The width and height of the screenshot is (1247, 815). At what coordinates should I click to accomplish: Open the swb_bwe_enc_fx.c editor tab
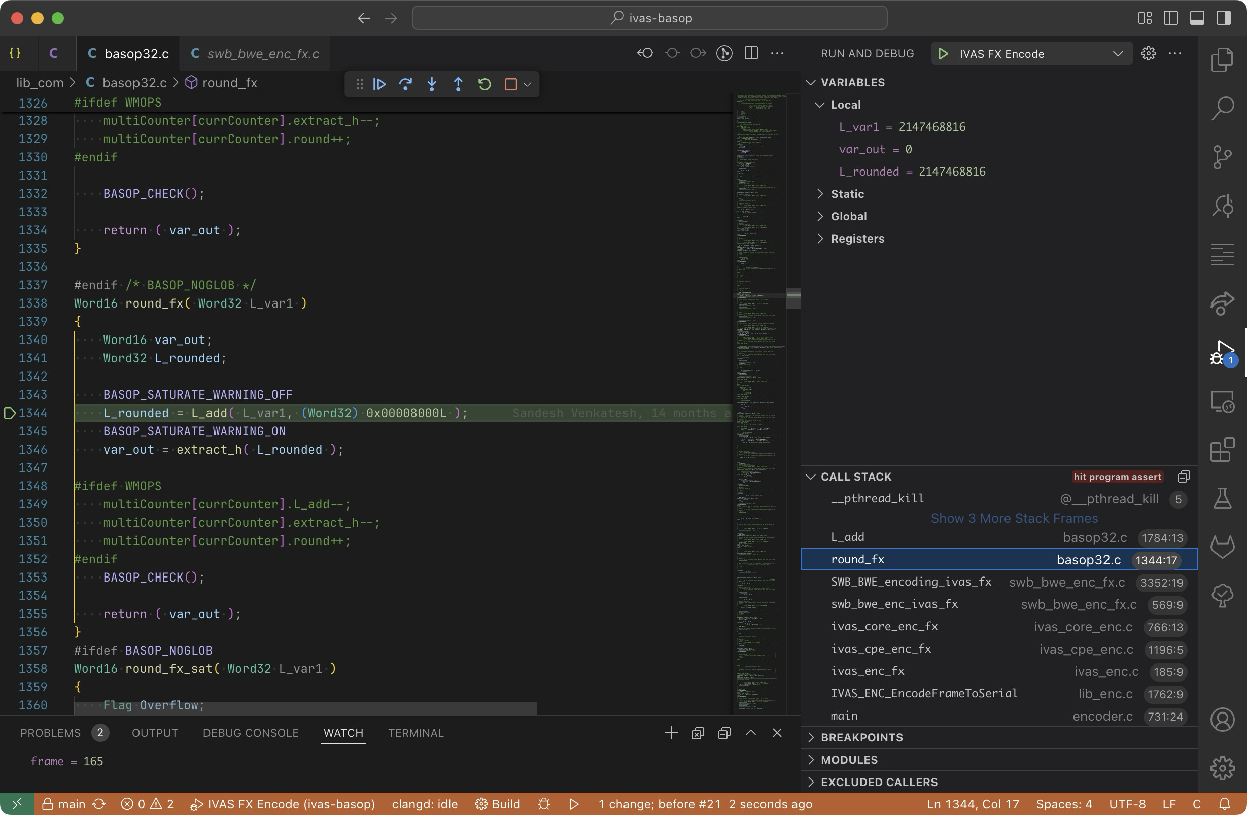coord(262,53)
